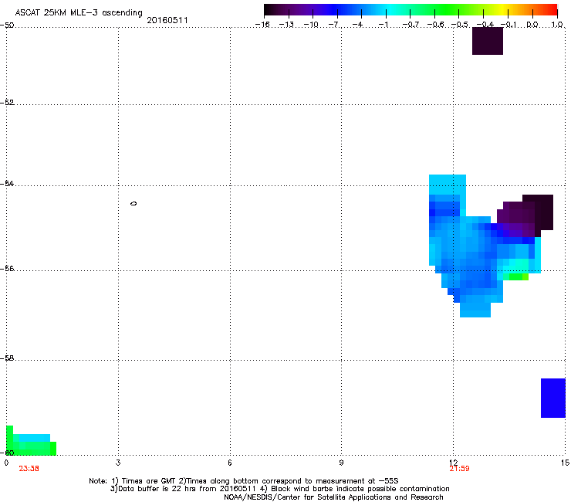Click the color bar label '-4'

tap(357, 25)
